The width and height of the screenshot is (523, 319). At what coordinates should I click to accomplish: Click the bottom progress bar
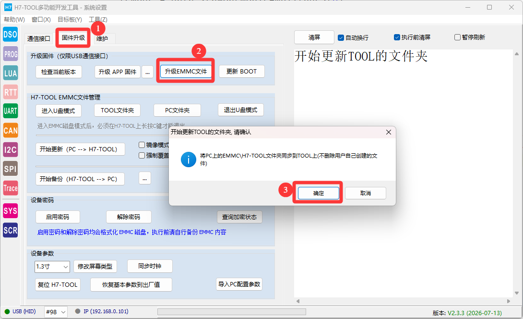click(x=232, y=312)
